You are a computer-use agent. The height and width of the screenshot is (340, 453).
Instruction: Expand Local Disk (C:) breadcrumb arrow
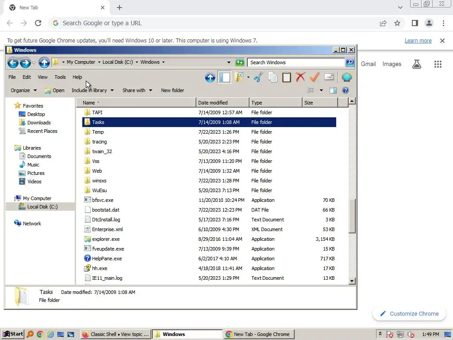[x=137, y=62]
